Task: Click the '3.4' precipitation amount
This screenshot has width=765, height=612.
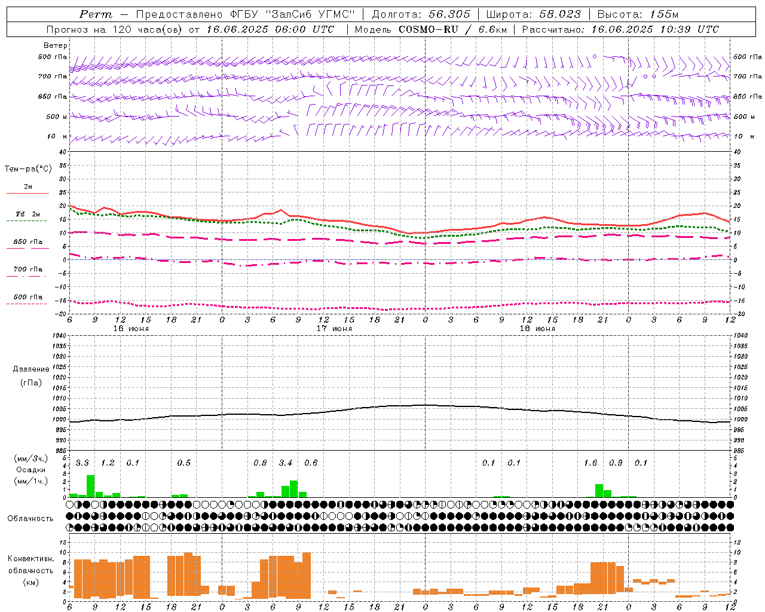Action: [286, 463]
